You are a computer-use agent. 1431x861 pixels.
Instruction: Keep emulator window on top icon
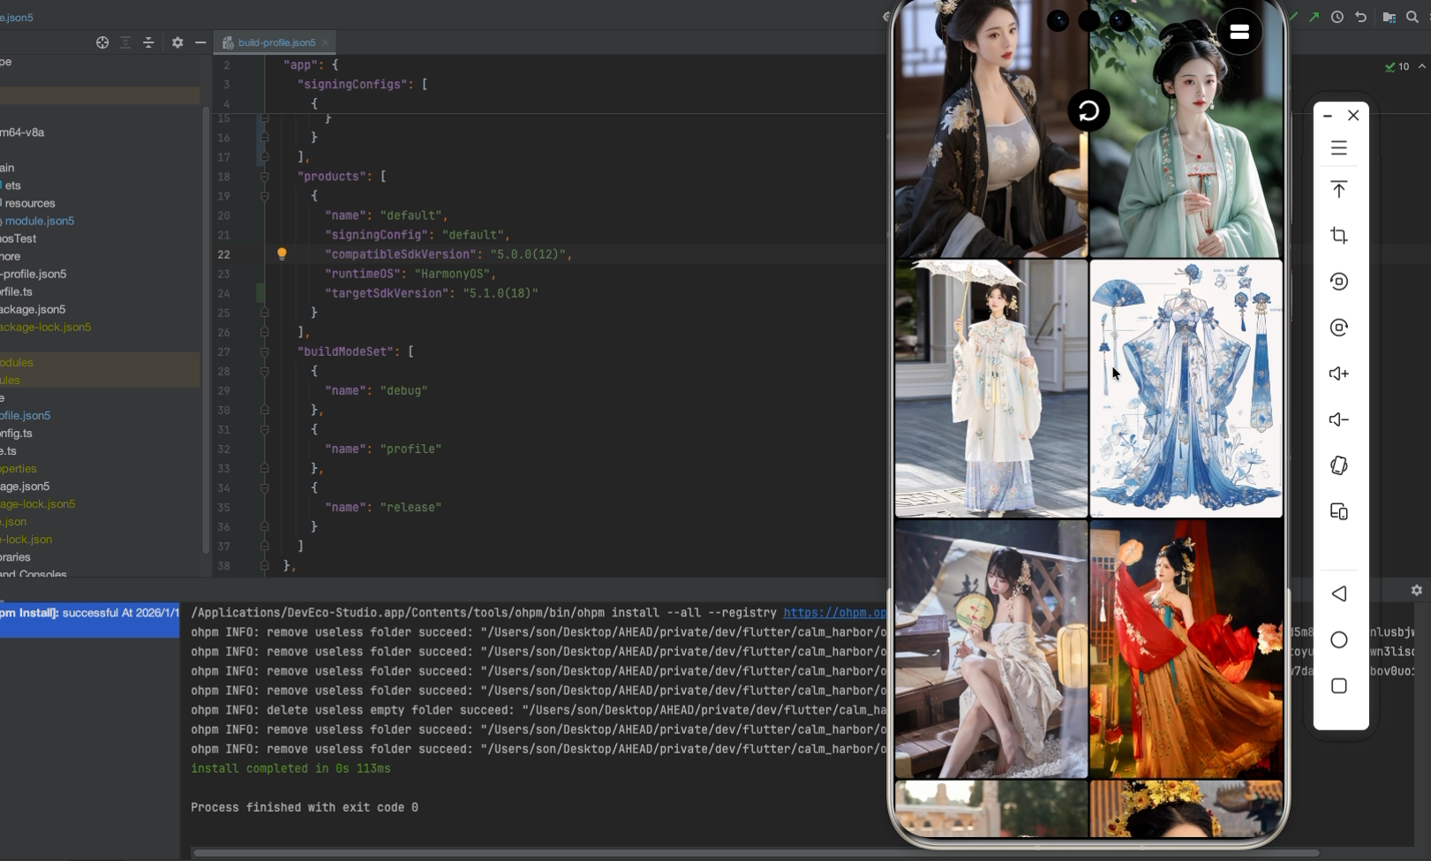pyautogui.click(x=1339, y=190)
